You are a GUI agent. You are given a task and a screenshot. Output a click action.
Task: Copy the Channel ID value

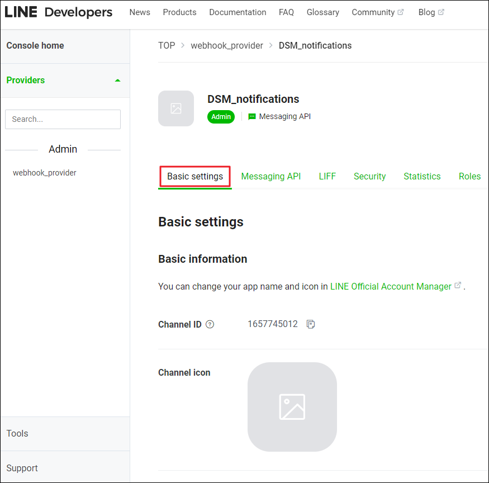tap(311, 324)
